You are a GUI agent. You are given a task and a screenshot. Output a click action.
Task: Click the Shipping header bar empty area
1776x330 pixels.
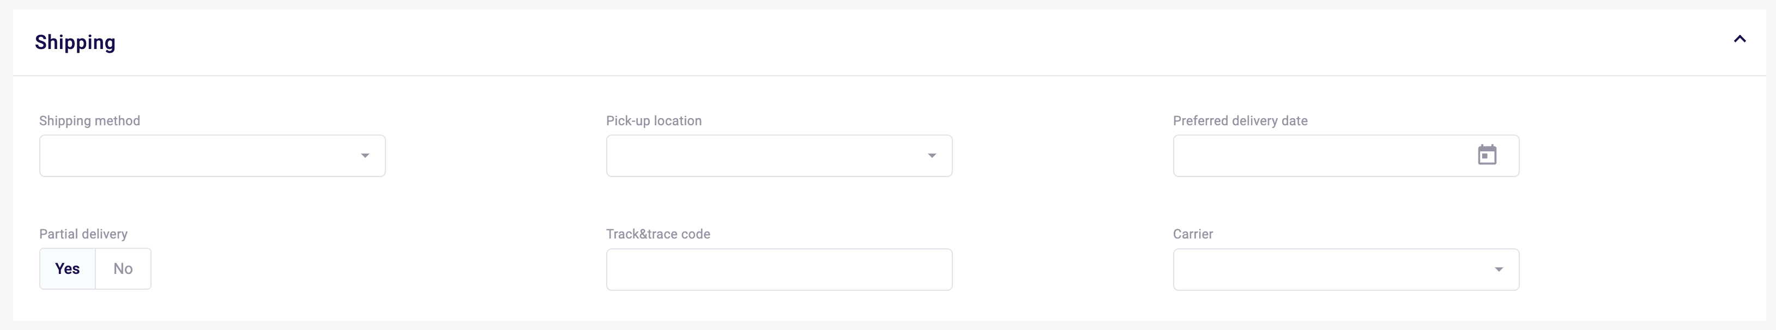point(896,42)
